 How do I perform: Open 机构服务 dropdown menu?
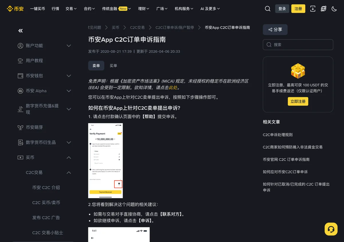(x=184, y=9)
